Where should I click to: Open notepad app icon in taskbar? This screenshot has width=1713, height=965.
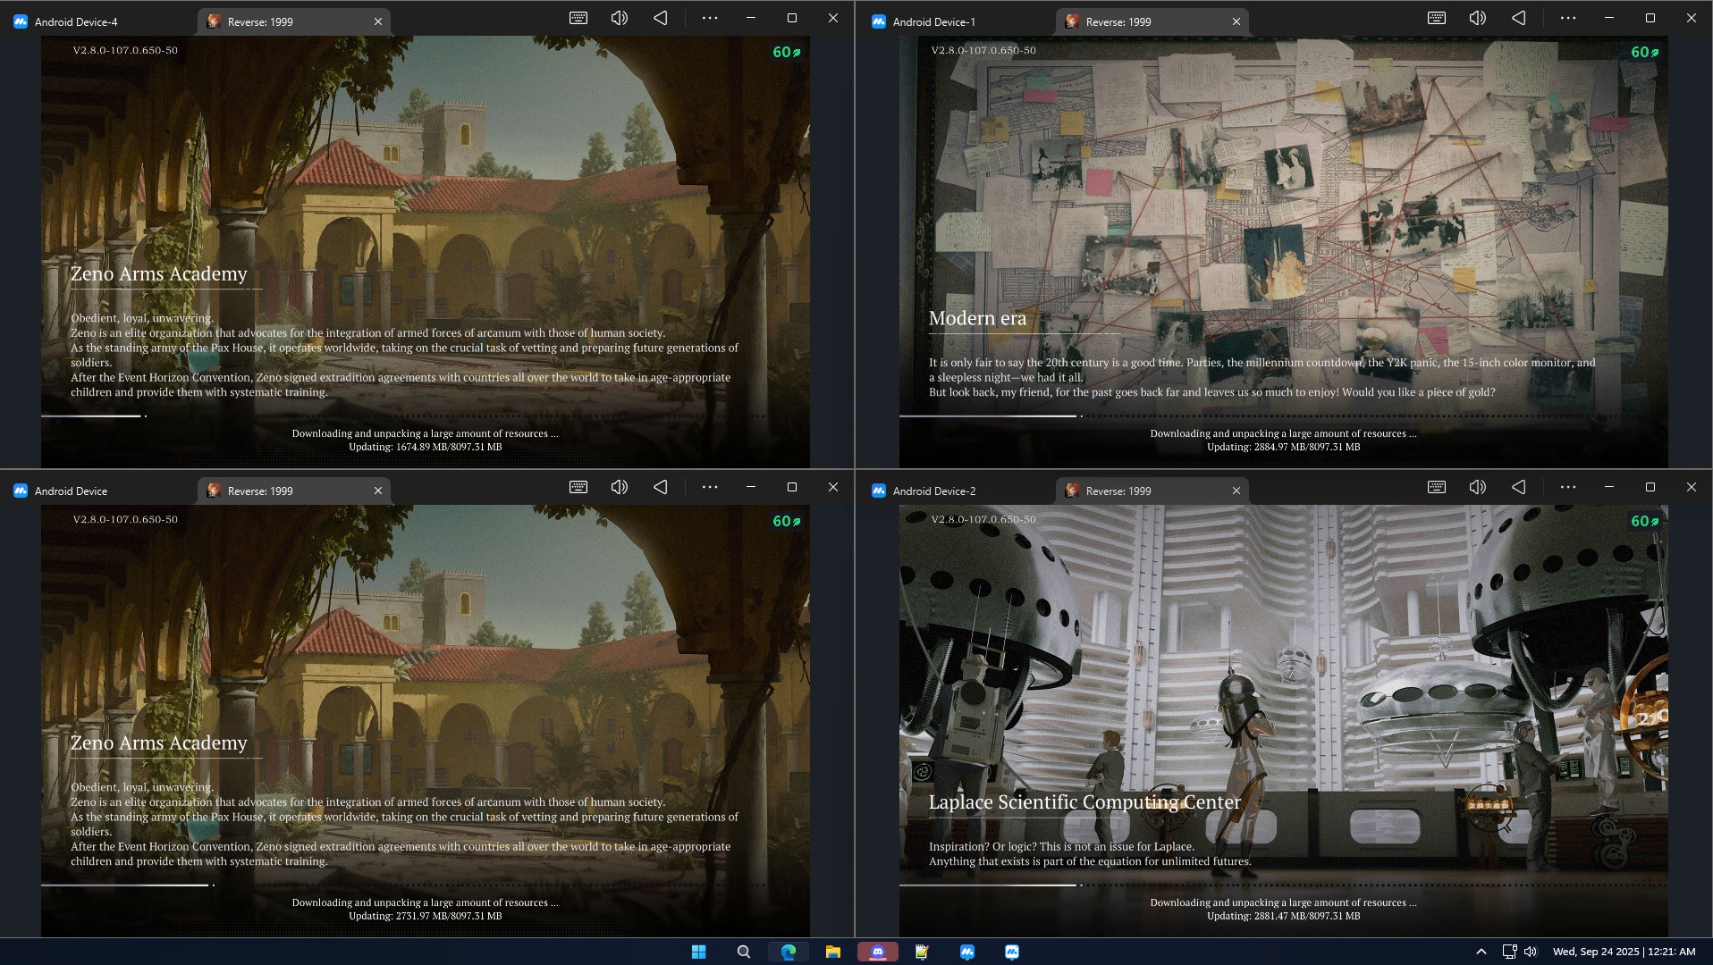(922, 952)
